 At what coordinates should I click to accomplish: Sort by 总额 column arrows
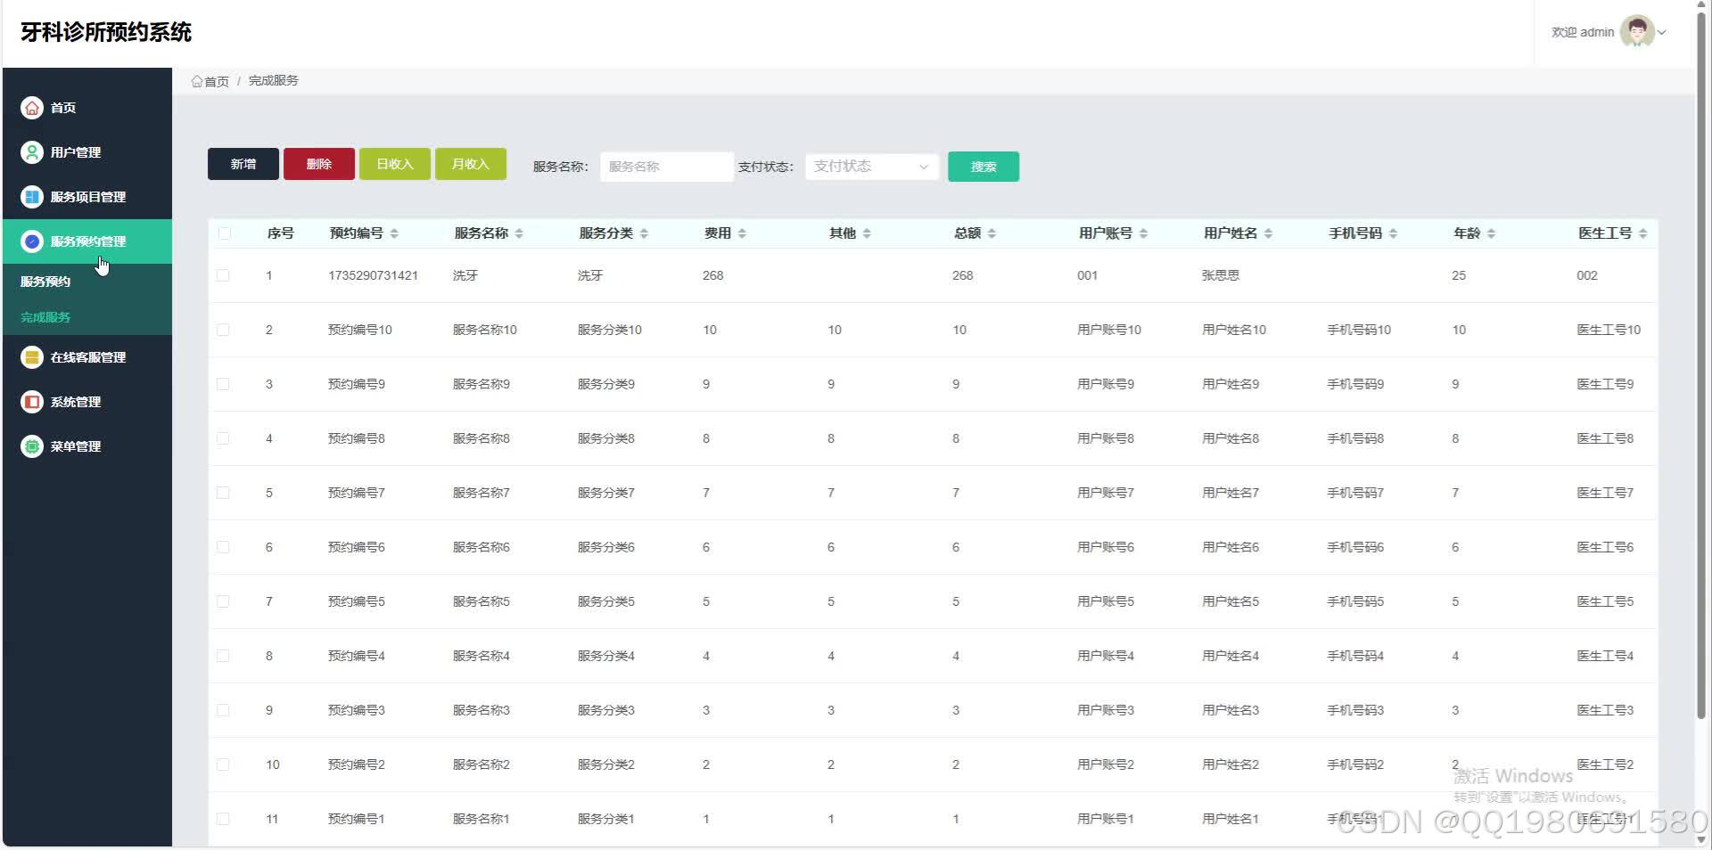coord(992,233)
